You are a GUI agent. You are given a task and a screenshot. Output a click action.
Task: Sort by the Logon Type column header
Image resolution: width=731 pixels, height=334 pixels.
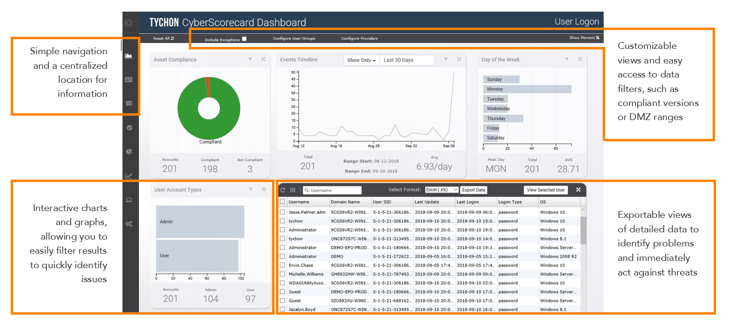518,202
